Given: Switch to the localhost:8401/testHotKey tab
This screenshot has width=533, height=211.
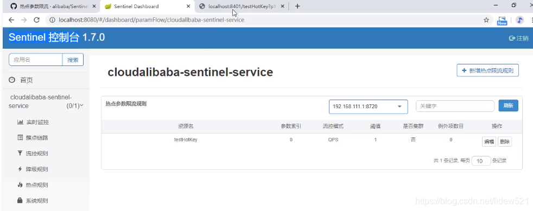Looking at the screenshot, I should [242, 6].
